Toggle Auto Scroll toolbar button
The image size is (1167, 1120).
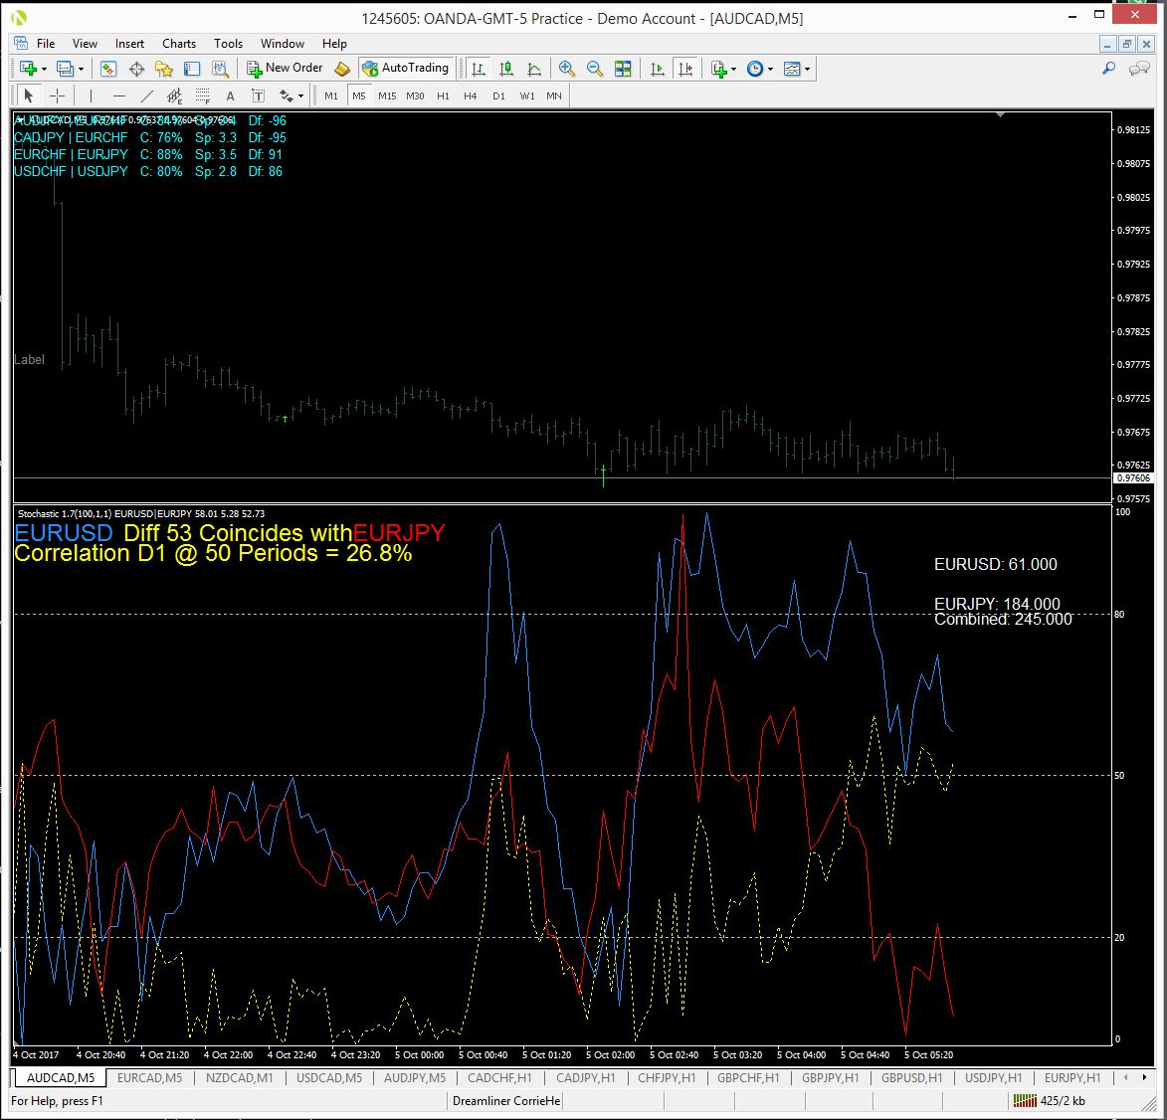pos(658,69)
